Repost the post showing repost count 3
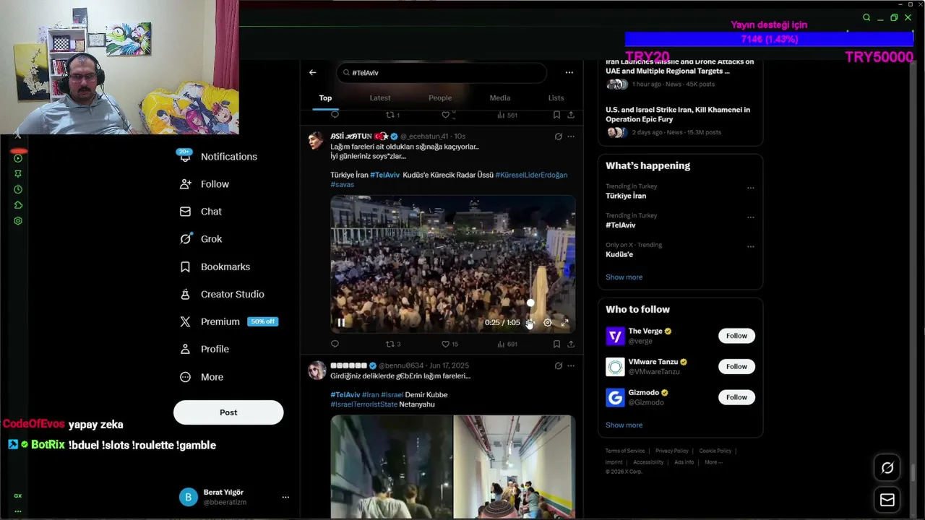925x520 pixels. (x=392, y=344)
